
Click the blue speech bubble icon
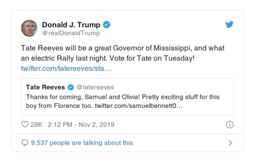(x=25, y=143)
